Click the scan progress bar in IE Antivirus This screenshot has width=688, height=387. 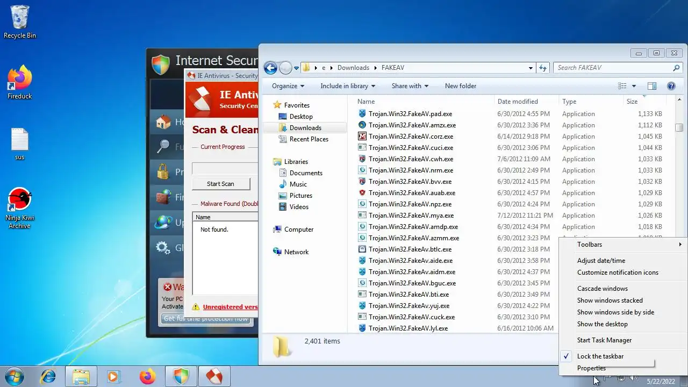click(x=225, y=168)
